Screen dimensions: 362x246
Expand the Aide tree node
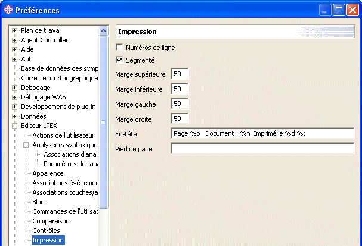click(14, 49)
